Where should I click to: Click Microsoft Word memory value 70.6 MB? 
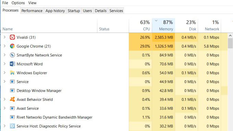click(166, 64)
